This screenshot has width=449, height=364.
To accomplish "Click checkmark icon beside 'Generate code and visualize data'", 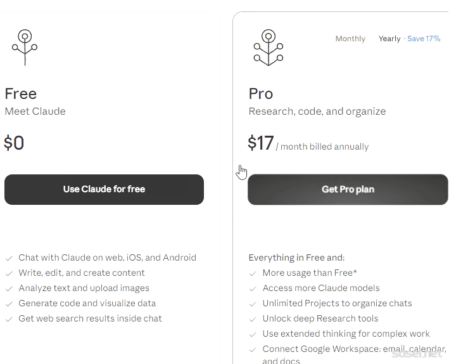I will point(9,304).
